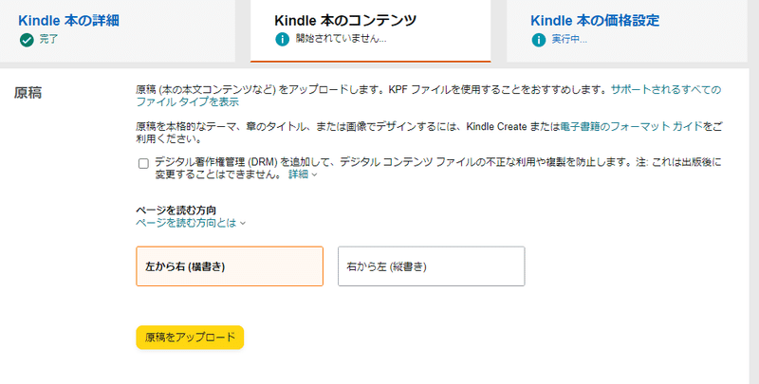
Task: Click the 原稿 section heading
Action: pos(28,92)
